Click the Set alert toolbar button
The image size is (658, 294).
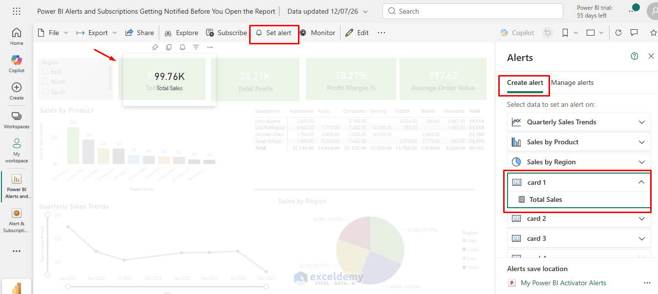[274, 33]
